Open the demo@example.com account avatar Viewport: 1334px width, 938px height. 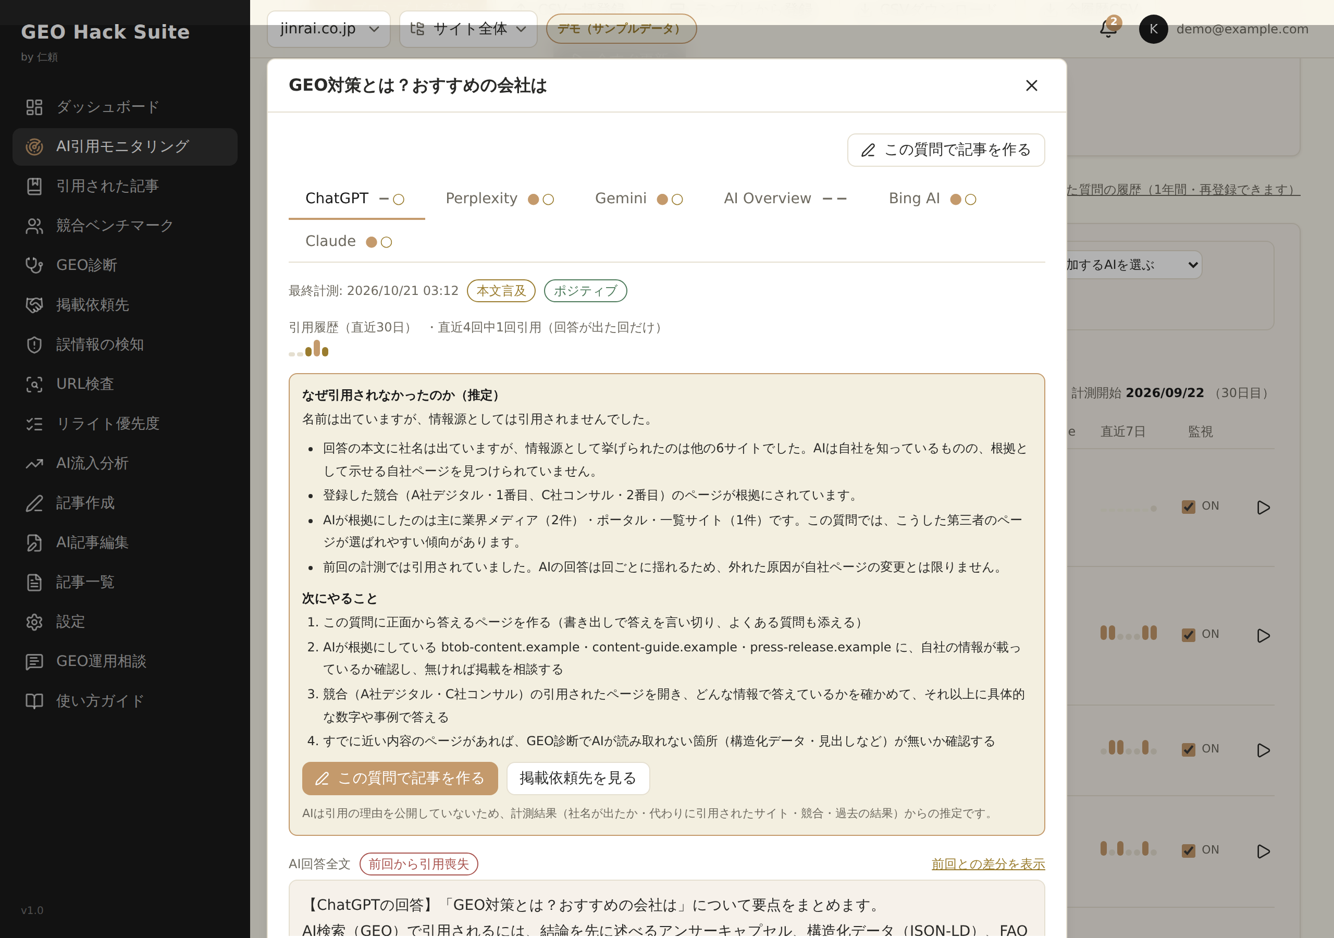tap(1153, 29)
